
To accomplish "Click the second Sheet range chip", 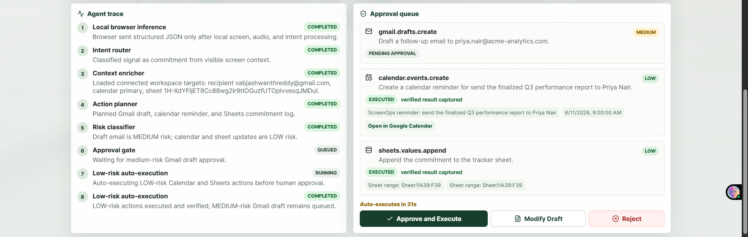I will click(485, 185).
